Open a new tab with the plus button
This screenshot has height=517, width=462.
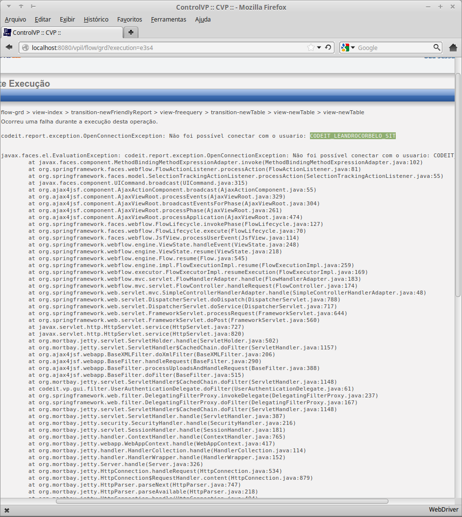[130, 32]
